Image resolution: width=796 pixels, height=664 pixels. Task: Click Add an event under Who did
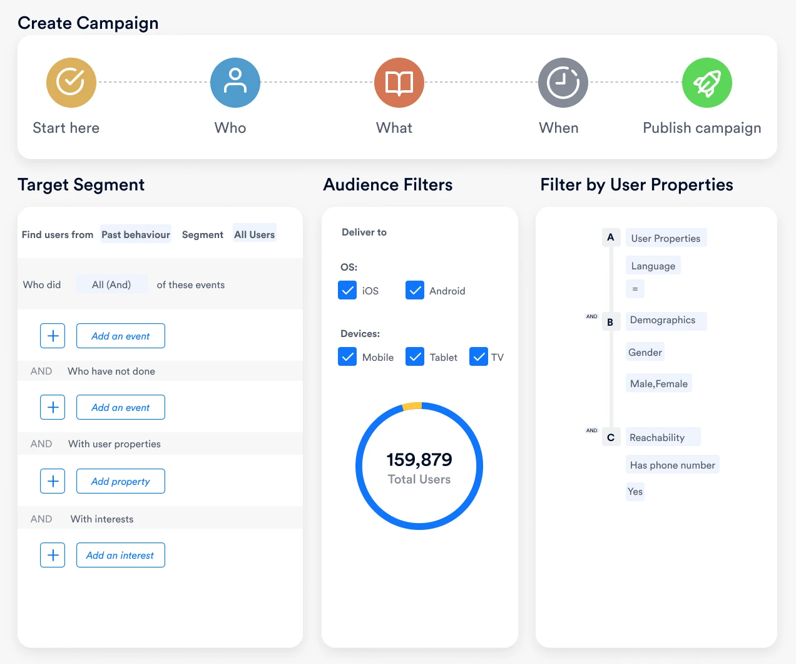coord(121,336)
